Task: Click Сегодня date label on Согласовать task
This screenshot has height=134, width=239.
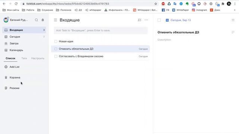Action: [x=143, y=56]
